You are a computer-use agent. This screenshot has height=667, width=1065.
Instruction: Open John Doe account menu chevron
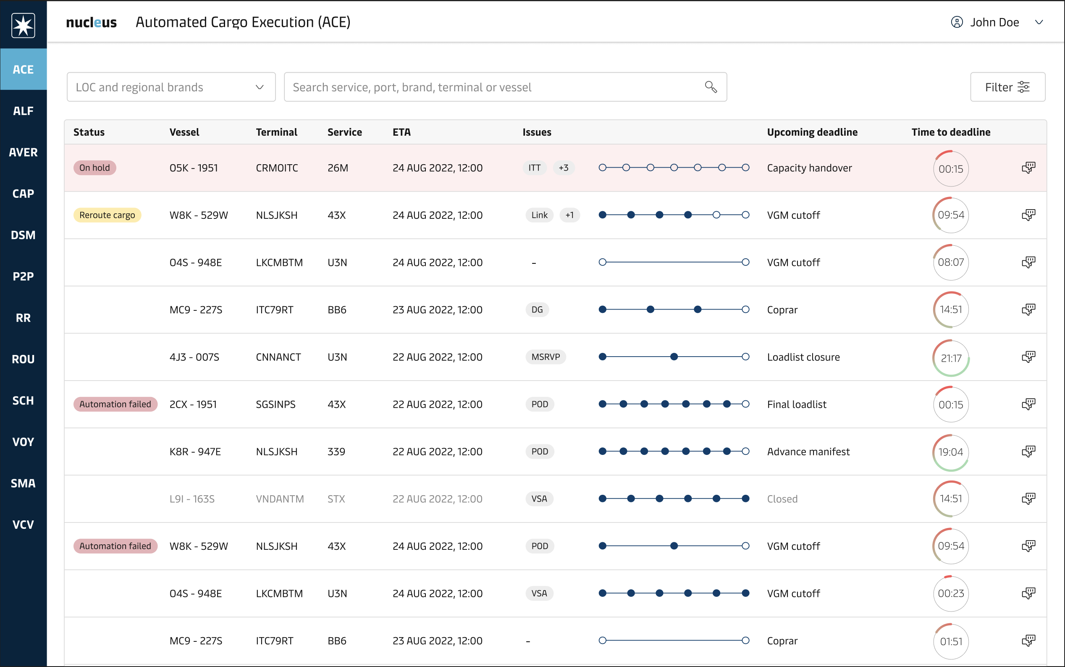[x=1039, y=22]
